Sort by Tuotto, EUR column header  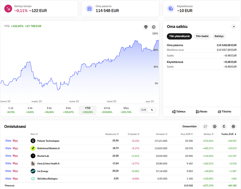click(x=229, y=134)
